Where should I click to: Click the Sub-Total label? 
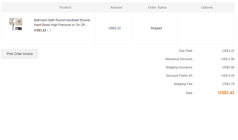point(186,51)
